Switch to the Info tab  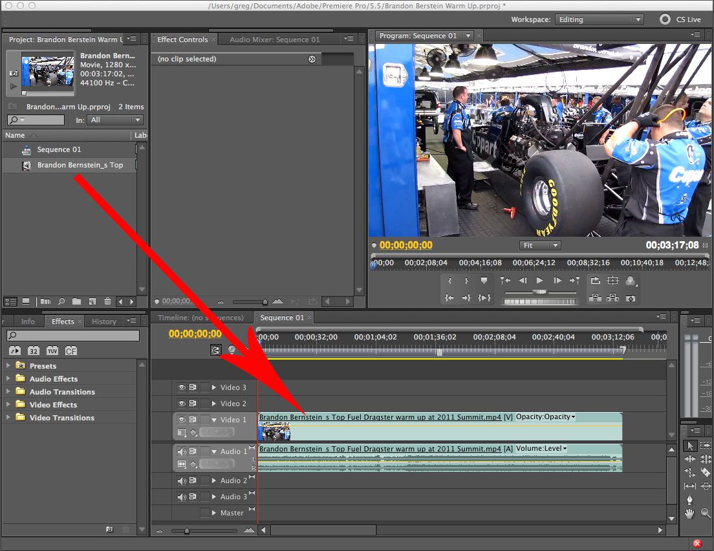point(28,321)
